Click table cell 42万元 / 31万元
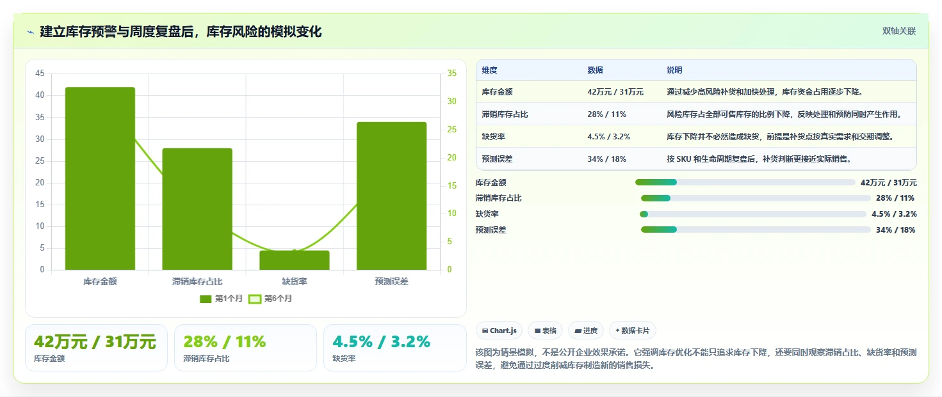942x397 pixels. (x=615, y=92)
